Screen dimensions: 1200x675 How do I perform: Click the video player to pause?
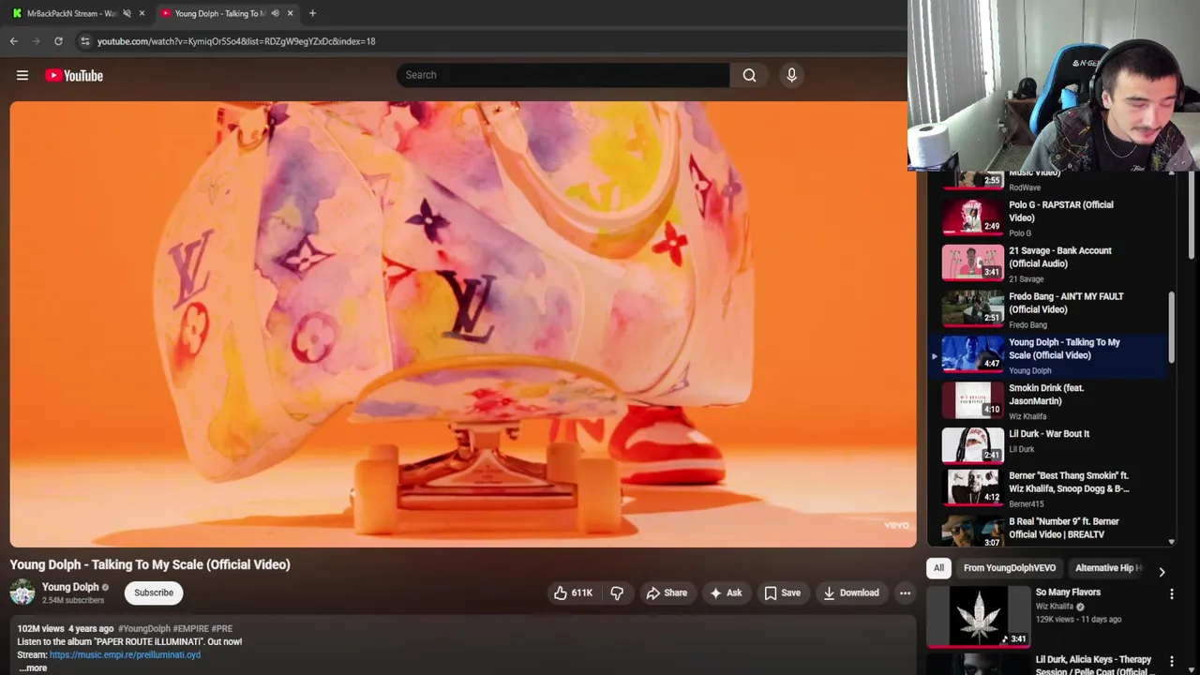tap(463, 324)
